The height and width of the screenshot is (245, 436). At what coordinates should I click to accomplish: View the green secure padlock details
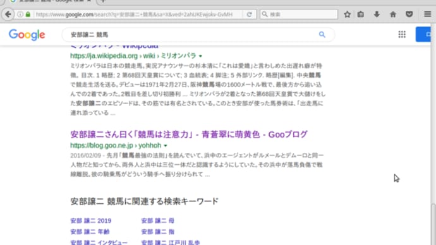[28, 14]
